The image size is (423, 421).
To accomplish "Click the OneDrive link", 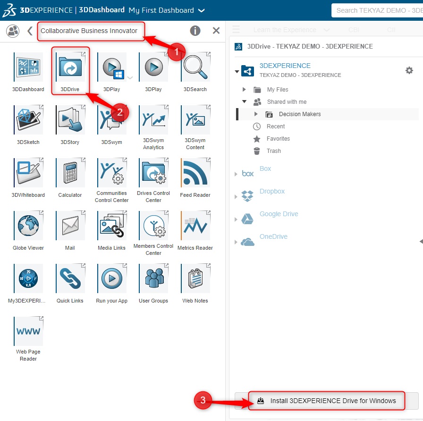I will 273,236.
